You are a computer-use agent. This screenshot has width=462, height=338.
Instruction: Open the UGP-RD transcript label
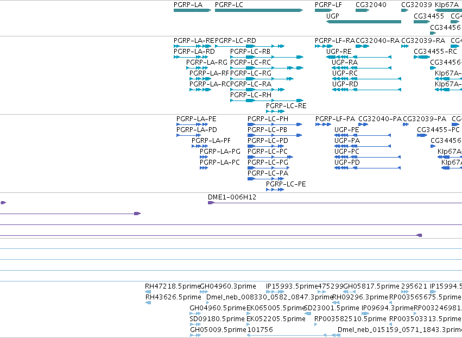coord(345,84)
